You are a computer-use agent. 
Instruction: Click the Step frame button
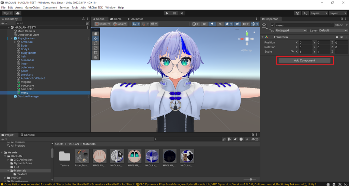tap(182, 13)
